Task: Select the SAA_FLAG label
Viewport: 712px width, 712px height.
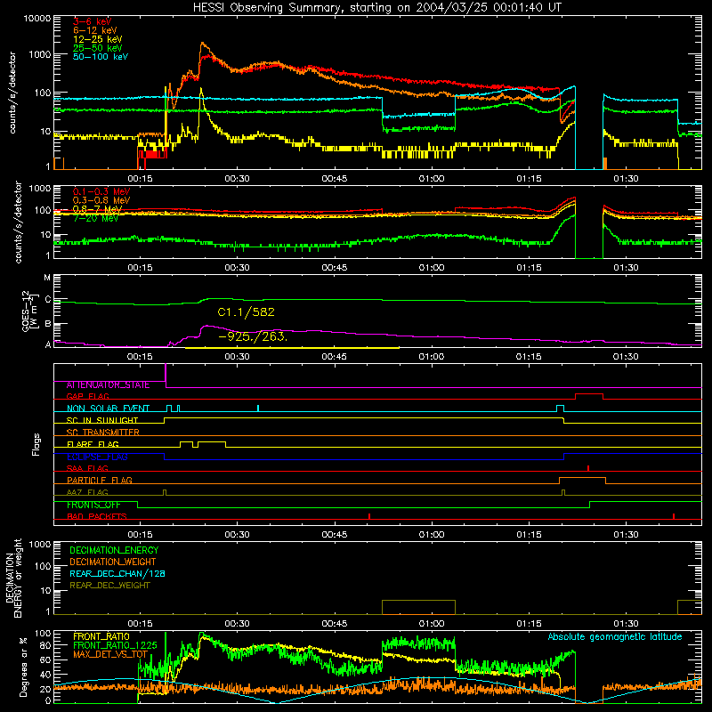Action: point(87,468)
